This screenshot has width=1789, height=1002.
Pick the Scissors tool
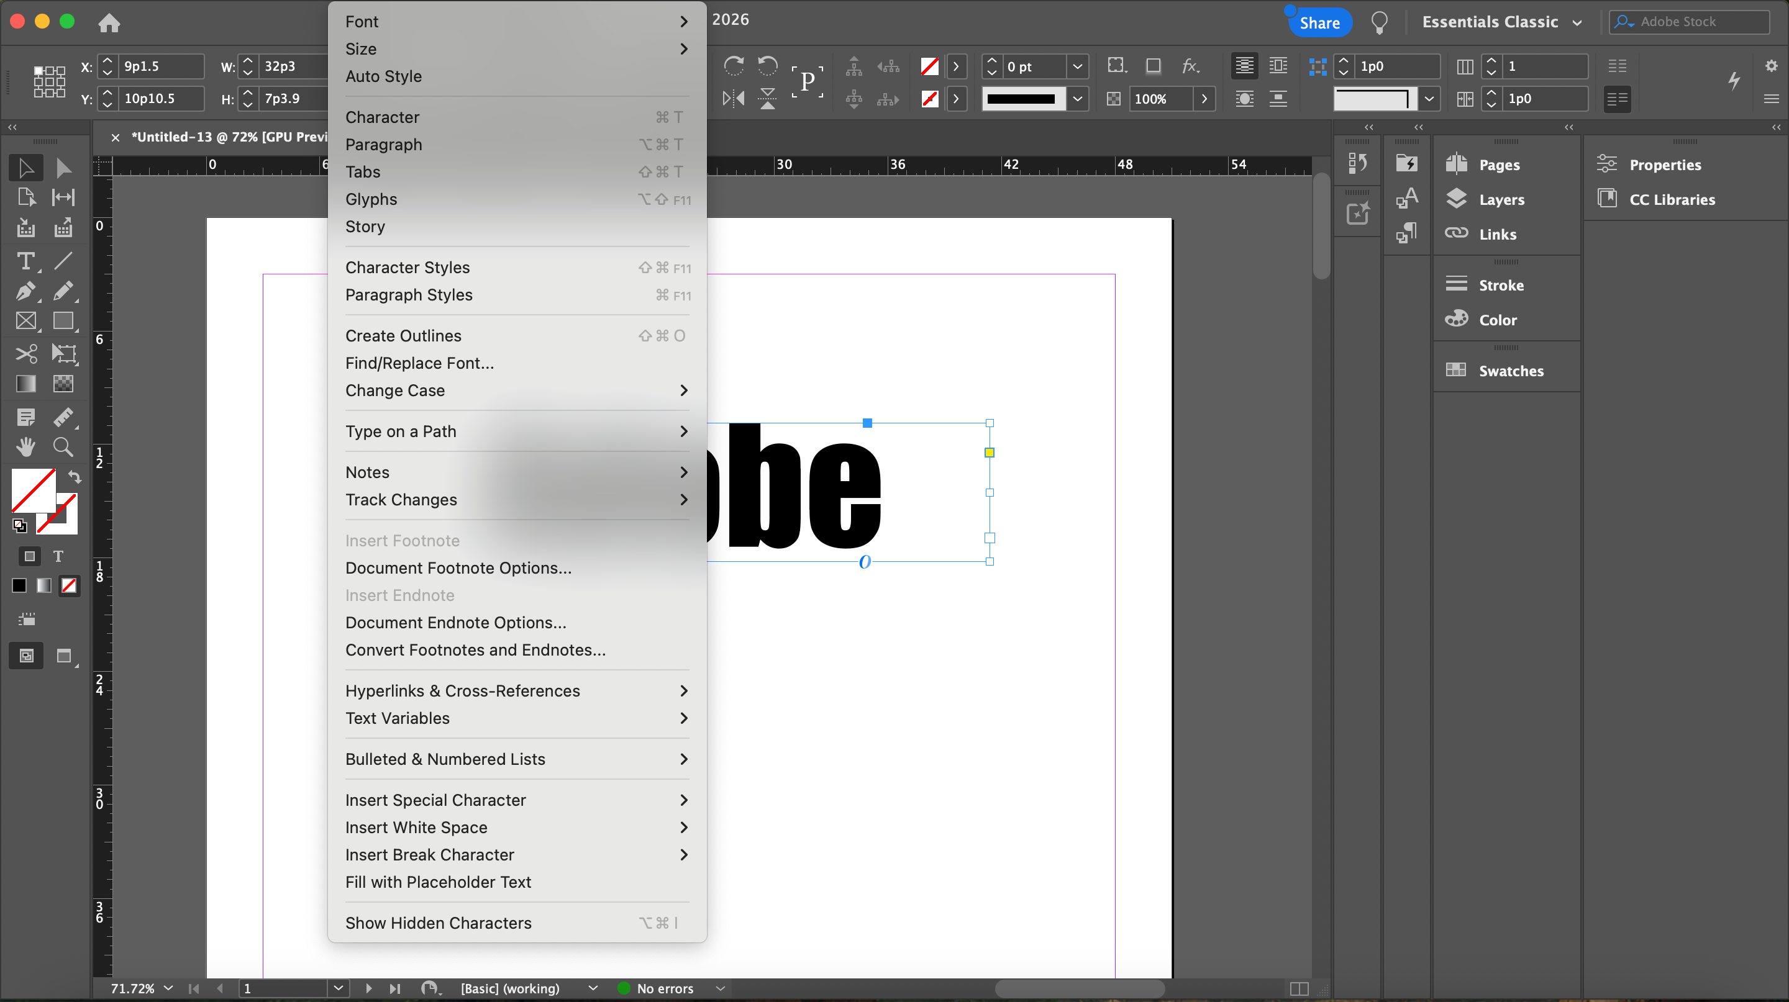[x=25, y=354]
